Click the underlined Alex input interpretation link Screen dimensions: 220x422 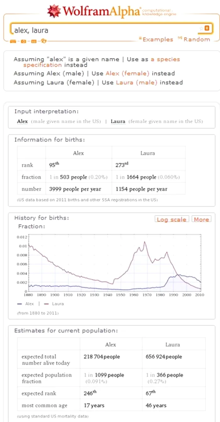click(21, 121)
